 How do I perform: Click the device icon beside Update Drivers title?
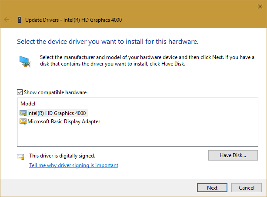point(20,20)
